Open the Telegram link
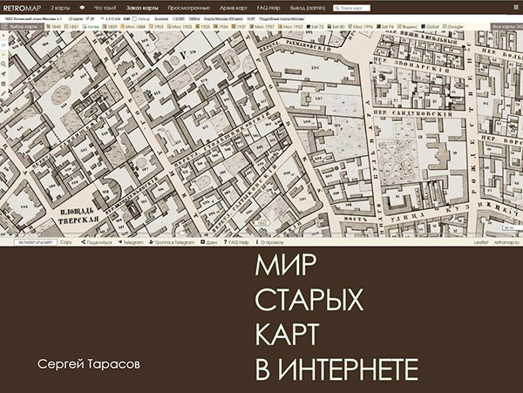The width and height of the screenshot is (523, 393). point(131,242)
